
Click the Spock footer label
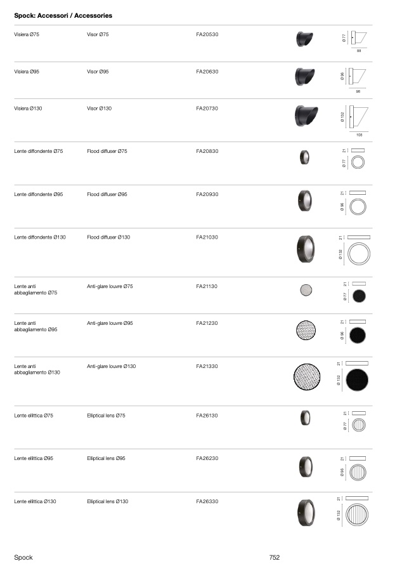(x=23, y=558)
